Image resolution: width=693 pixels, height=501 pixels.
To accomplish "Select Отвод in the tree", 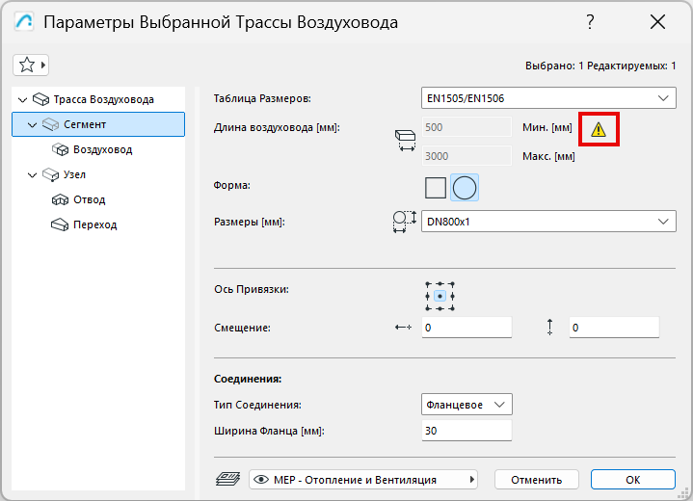I will pyautogui.click(x=89, y=200).
